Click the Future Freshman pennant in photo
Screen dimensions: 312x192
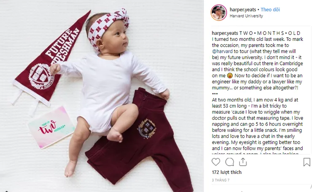pyautogui.click(x=51, y=60)
